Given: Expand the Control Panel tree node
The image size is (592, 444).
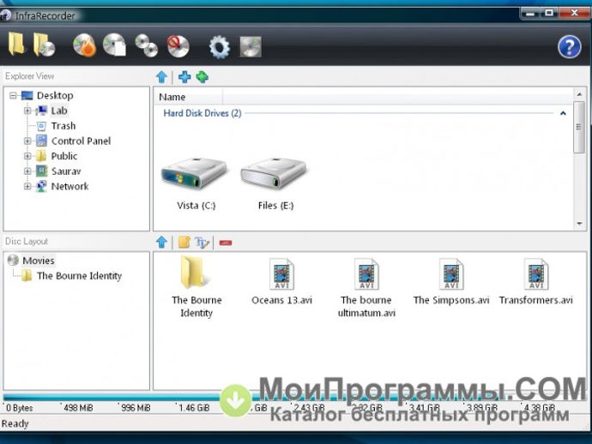Looking at the screenshot, I should (x=27, y=141).
